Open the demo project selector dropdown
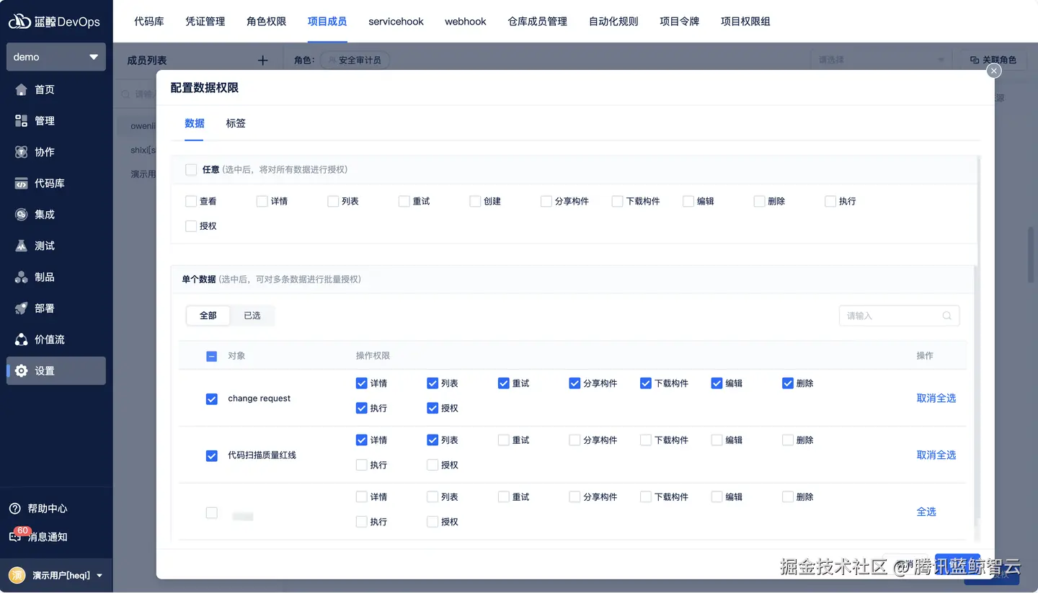The width and height of the screenshot is (1038, 593). tap(56, 56)
